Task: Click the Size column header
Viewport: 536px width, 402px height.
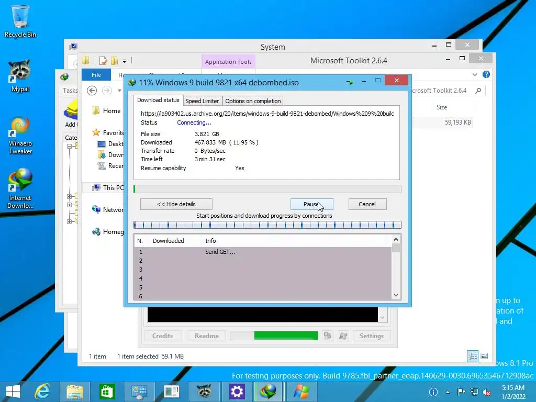Action: click(442, 107)
